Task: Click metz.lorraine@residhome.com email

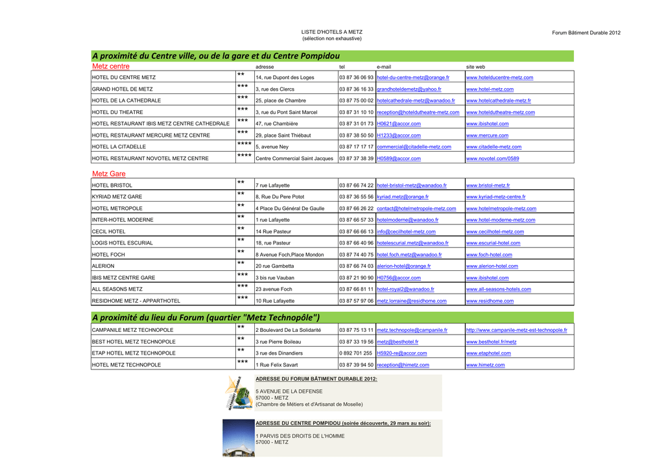Action: click(x=412, y=301)
